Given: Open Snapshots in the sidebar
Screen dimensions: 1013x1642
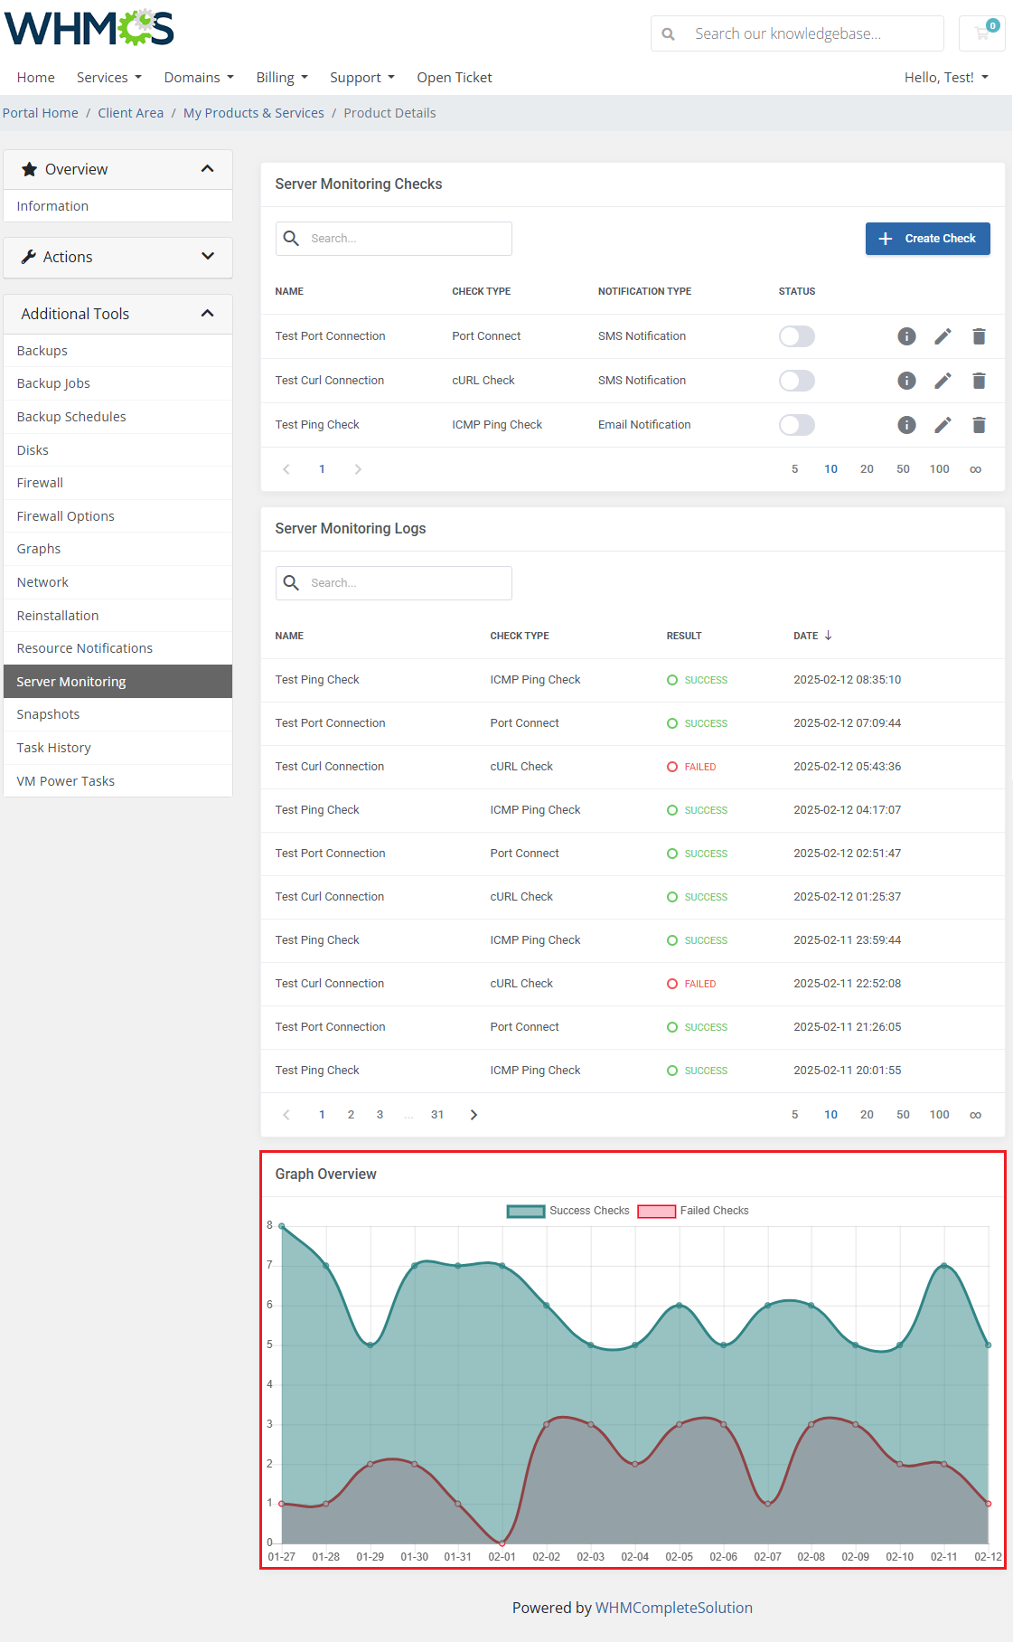Looking at the screenshot, I should coord(118,714).
